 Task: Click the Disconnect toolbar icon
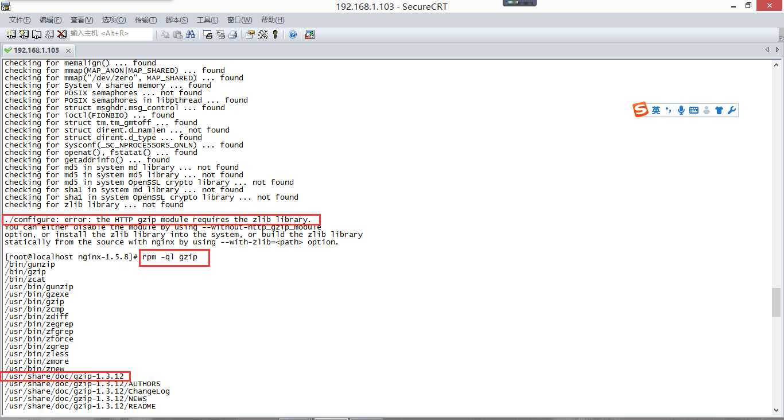tap(62, 34)
